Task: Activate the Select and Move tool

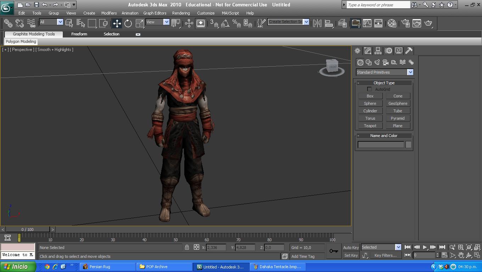Action: [x=117, y=23]
